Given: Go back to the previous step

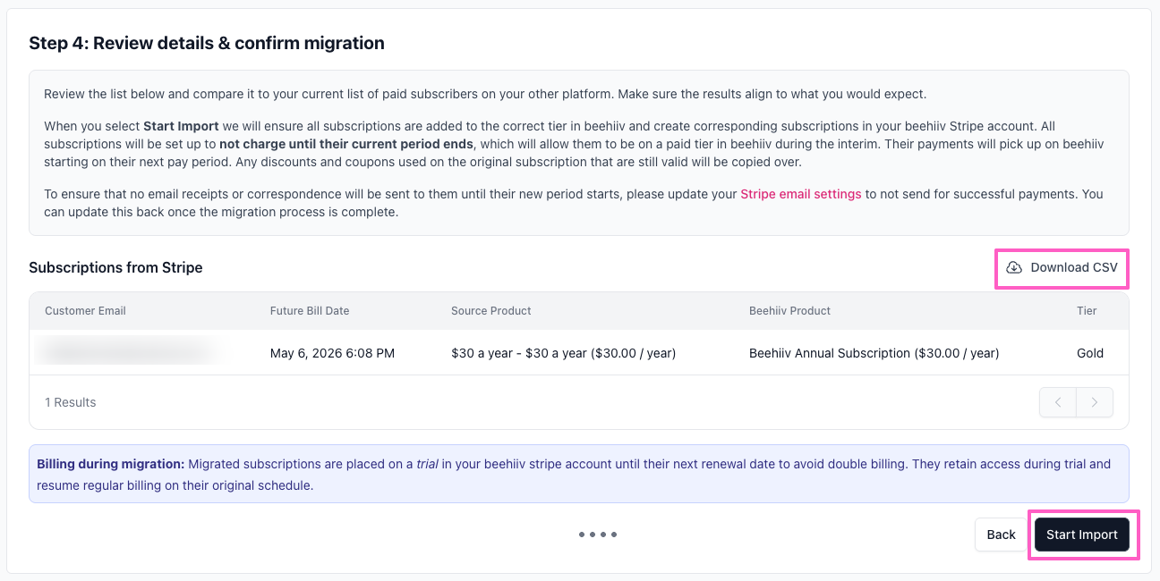Looking at the screenshot, I should click(1001, 535).
